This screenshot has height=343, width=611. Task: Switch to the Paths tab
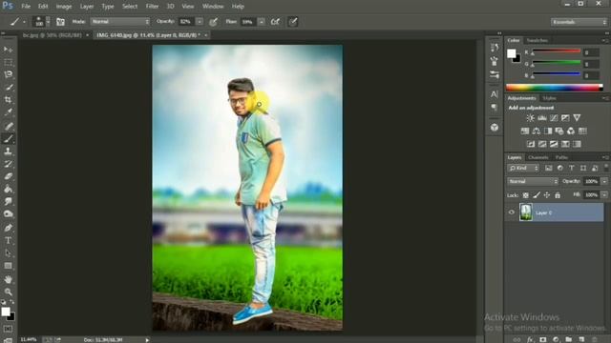(x=561, y=157)
